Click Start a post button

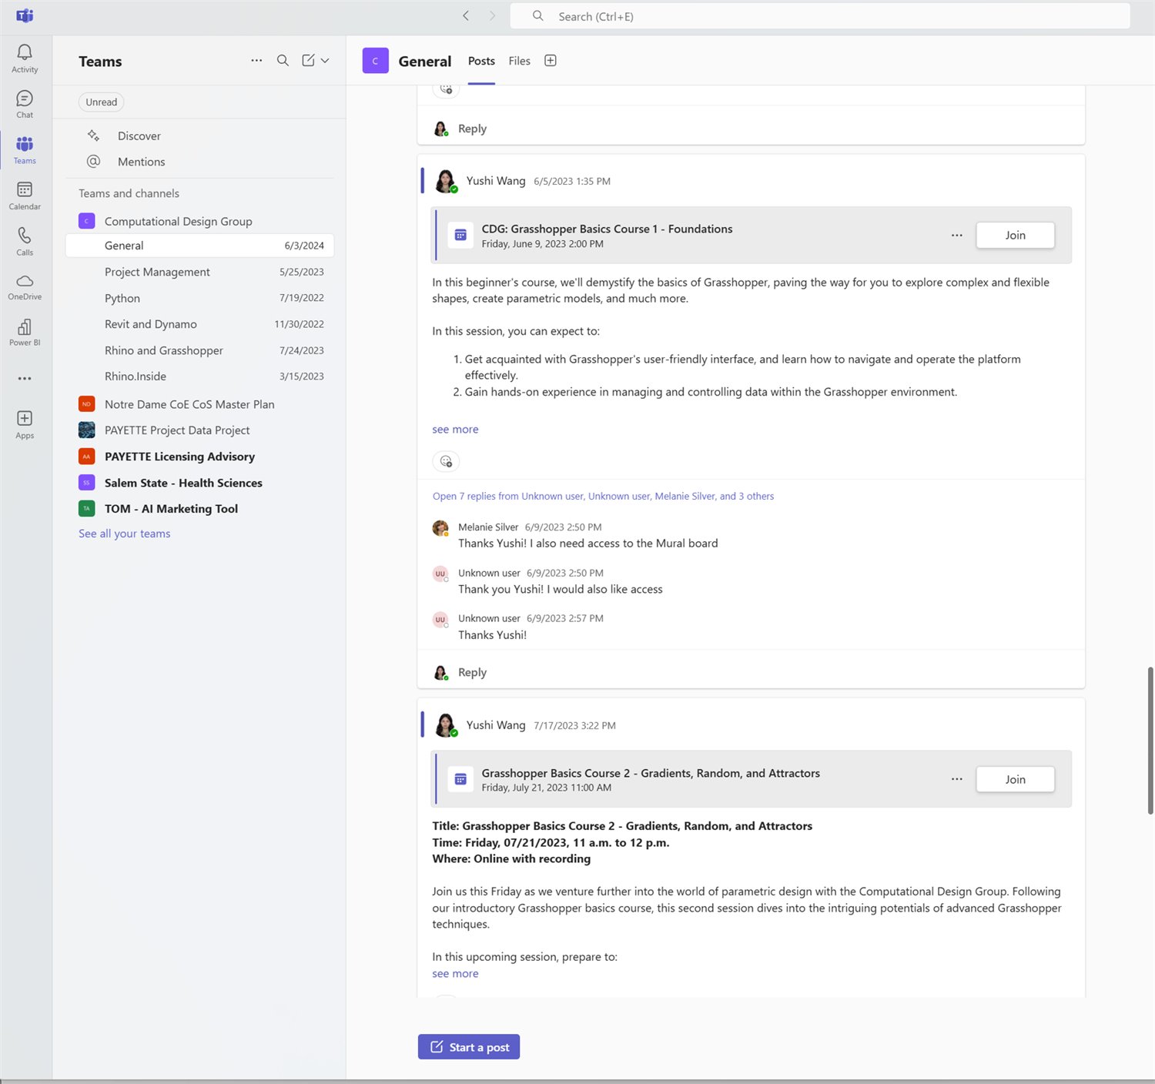(x=469, y=1047)
